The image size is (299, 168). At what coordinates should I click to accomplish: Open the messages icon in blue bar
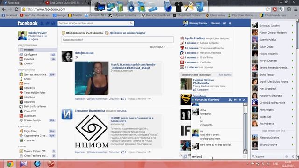point(48,23)
